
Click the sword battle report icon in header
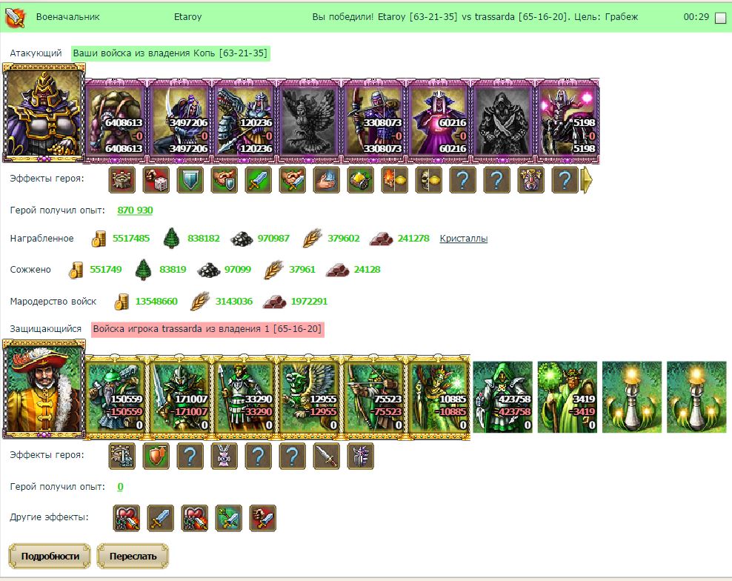[15, 17]
